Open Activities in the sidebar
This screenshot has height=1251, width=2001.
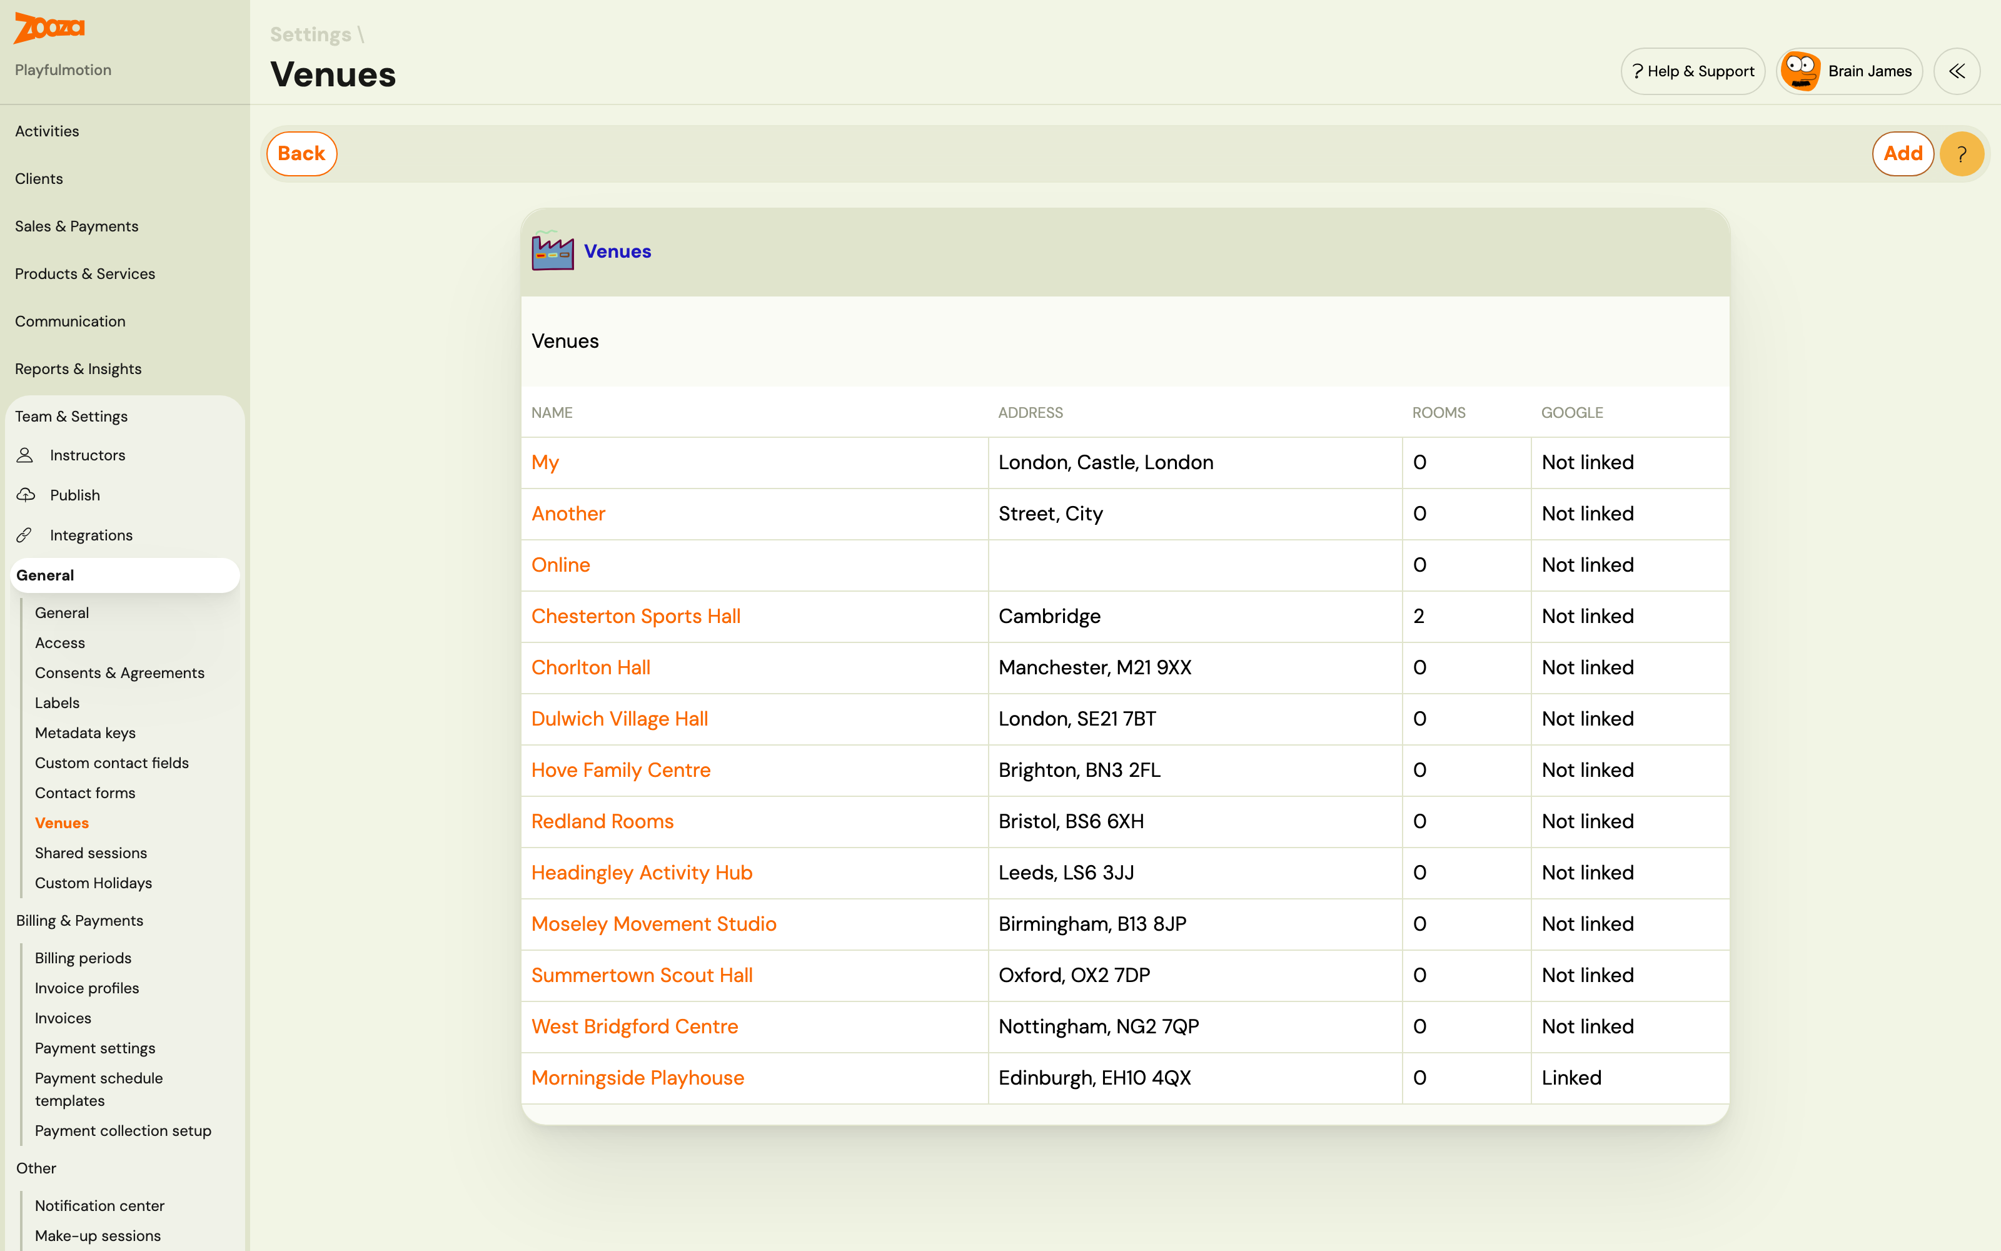point(47,131)
